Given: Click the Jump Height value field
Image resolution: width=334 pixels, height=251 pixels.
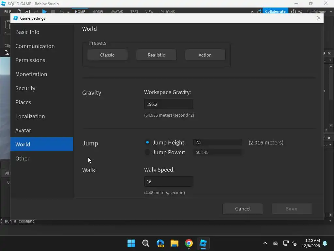Looking at the screenshot, I should [218, 142].
